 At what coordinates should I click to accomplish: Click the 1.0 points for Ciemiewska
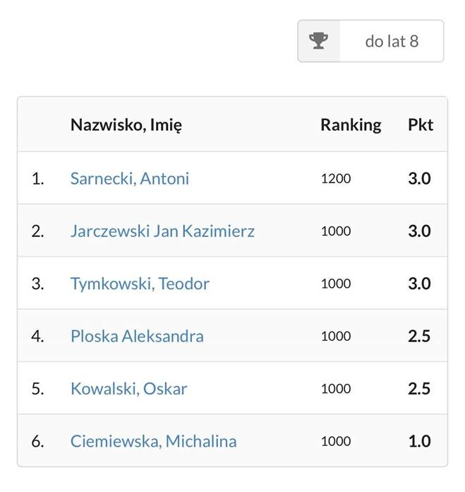coord(419,441)
